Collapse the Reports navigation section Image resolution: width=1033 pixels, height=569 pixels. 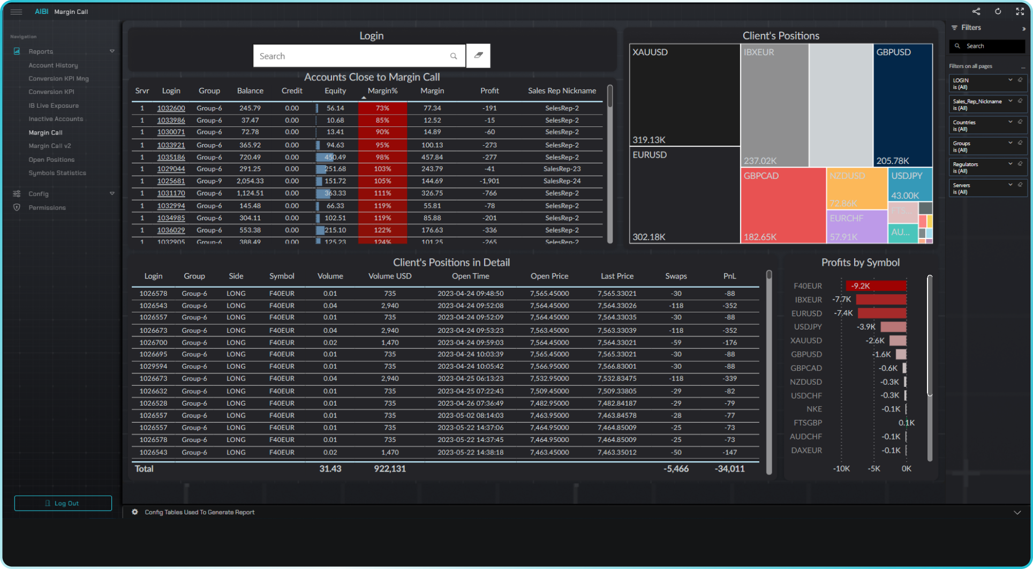pyautogui.click(x=112, y=51)
